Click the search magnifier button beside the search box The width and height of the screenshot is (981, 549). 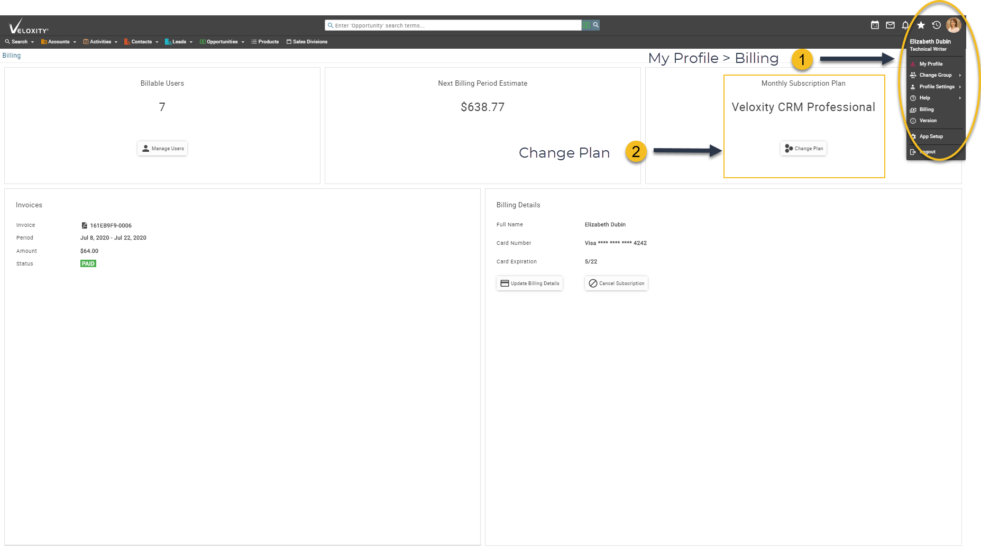[x=595, y=25]
